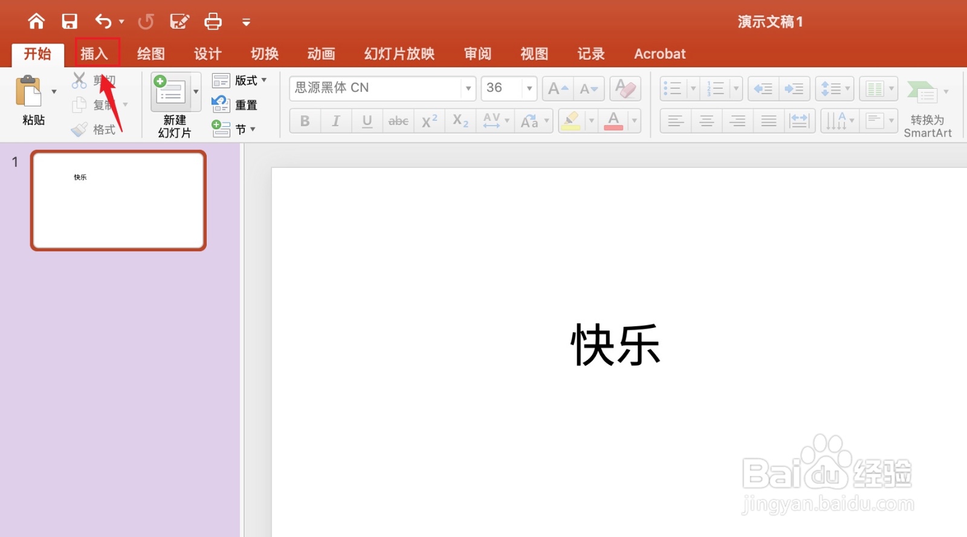This screenshot has height=537, width=967.
Task: Align text to the right
Action: tap(737, 121)
